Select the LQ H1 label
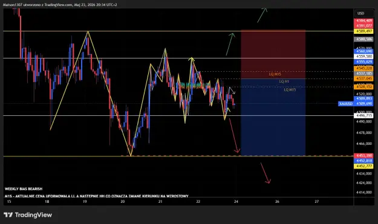The width and height of the screenshot is (378, 224). pos(284,82)
